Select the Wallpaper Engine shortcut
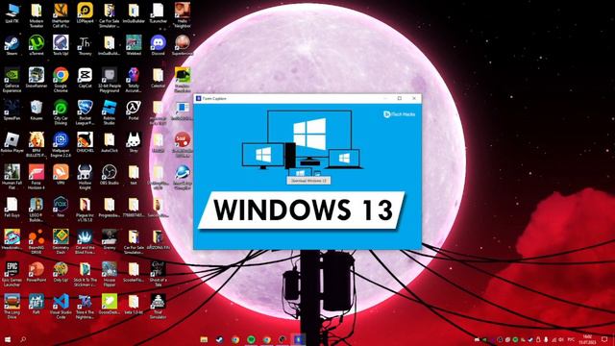 point(61,144)
